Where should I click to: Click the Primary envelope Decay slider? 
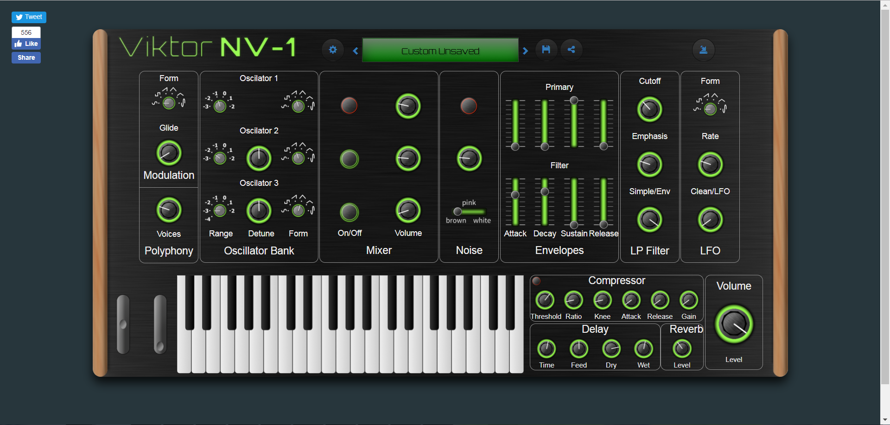pyautogui.click(x=545, y=124)
